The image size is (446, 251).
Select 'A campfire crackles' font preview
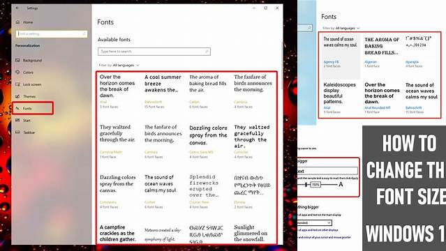117,233
